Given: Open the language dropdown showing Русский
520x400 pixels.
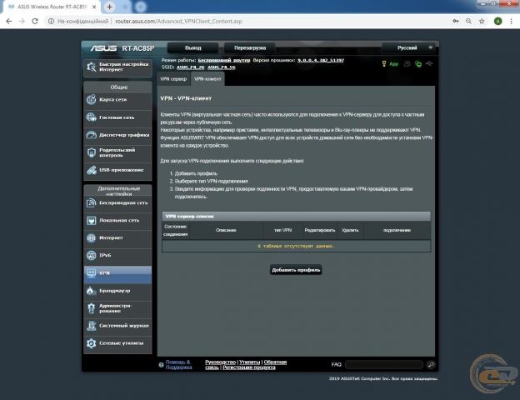Looking at the screenshot, I should click(408, 47).
